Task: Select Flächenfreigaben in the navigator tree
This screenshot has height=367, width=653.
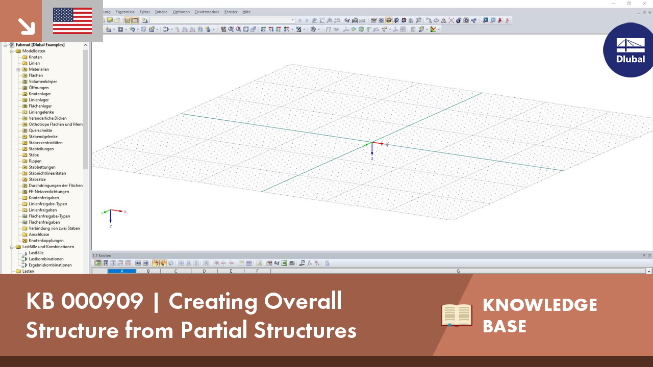Action: coord(44,222)
